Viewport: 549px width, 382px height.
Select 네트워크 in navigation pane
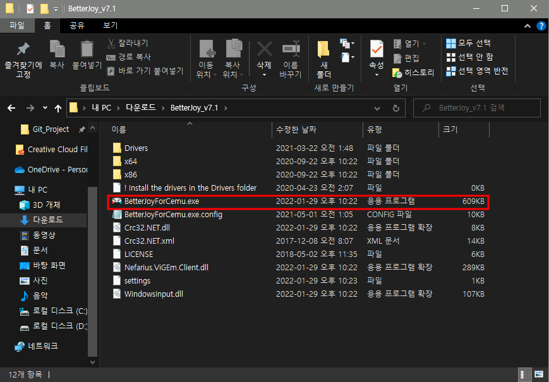(36, 346)
